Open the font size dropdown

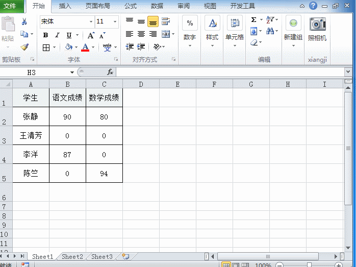[x=115, y=22]
